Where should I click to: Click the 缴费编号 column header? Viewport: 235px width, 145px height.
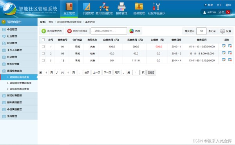(x=63, y=40)
